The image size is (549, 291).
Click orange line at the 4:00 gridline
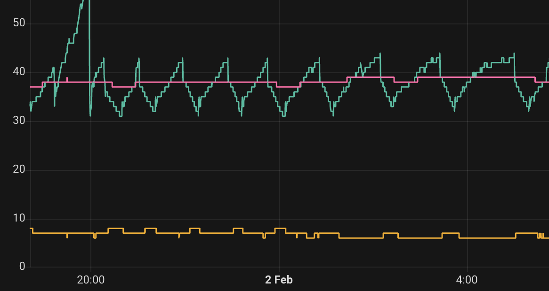pos(468,238)
